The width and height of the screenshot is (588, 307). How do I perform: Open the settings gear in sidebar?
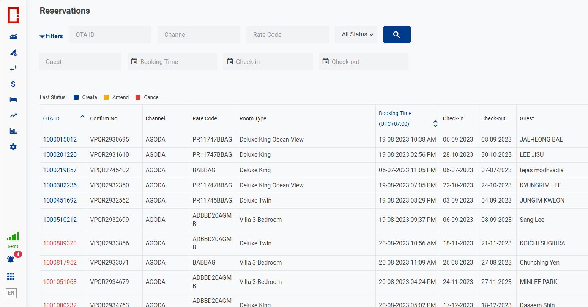pyautogui.click(x=13, y=147)
